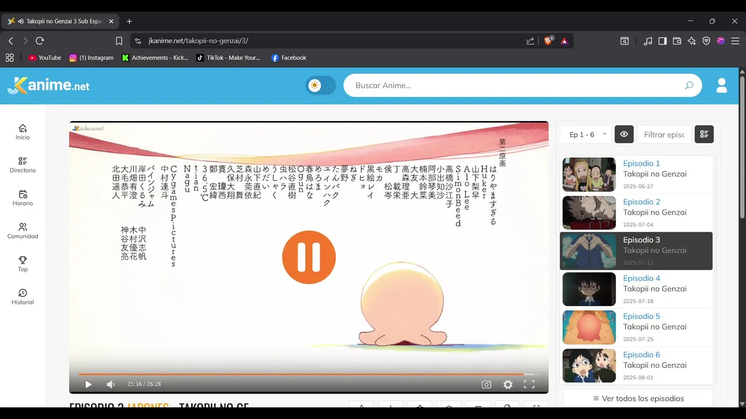Open the Ep 1 - 6 range dropdown
746x419 pixels.
586,134
